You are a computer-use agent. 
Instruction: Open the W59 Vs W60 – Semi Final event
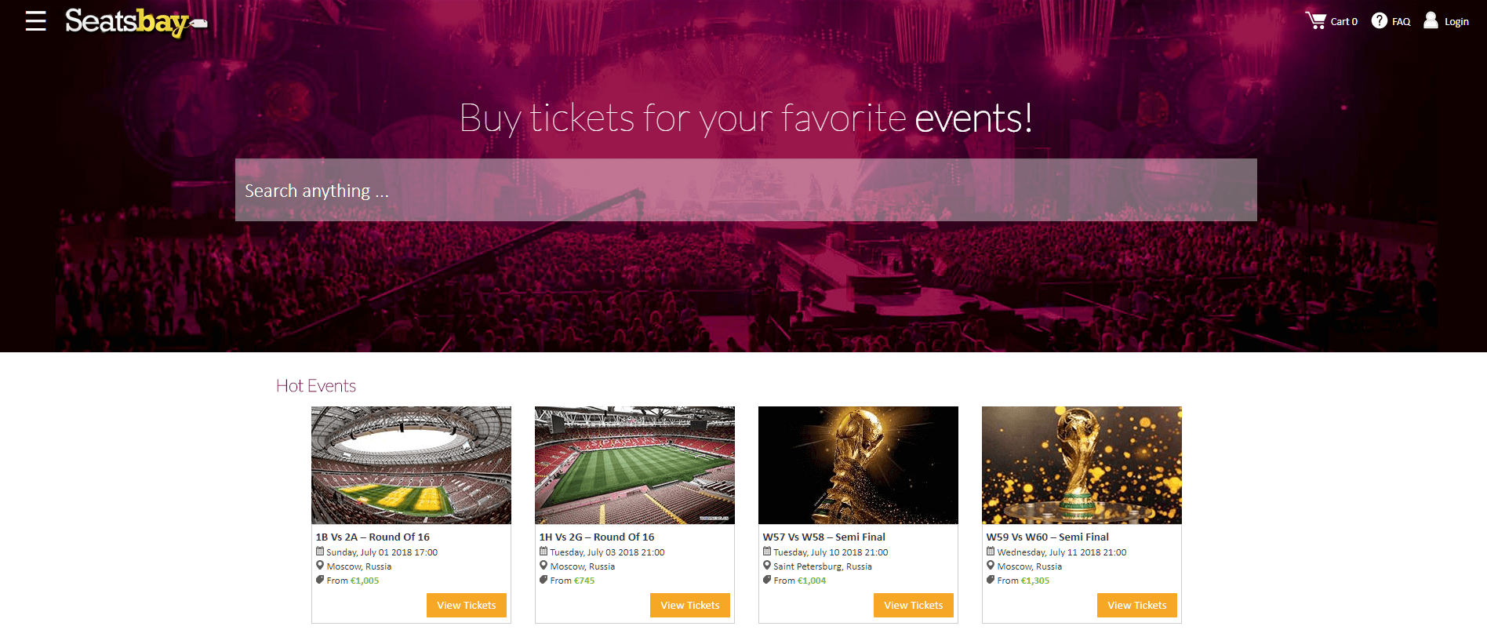pos(1047,537)
